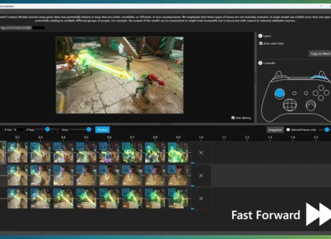Image resolution: width=331 pixels, height=239 pixels.
Task: Remove the third prediction row with its X
Action: point(201,199)
